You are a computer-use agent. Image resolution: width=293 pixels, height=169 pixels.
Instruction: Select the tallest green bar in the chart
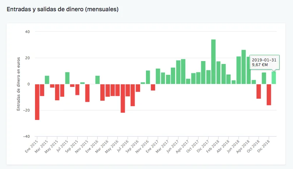coord(213,62)
